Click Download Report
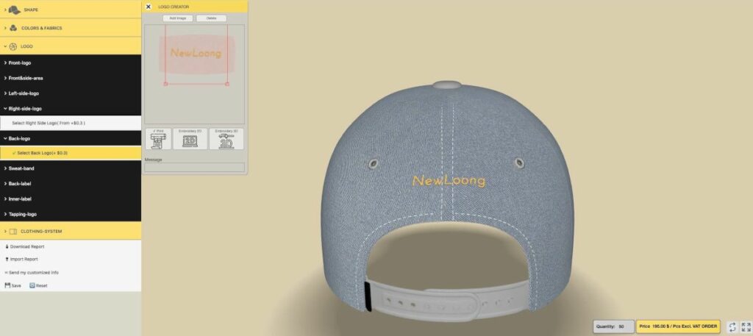The width and height of the screenshot is (753, 336). 24,247
